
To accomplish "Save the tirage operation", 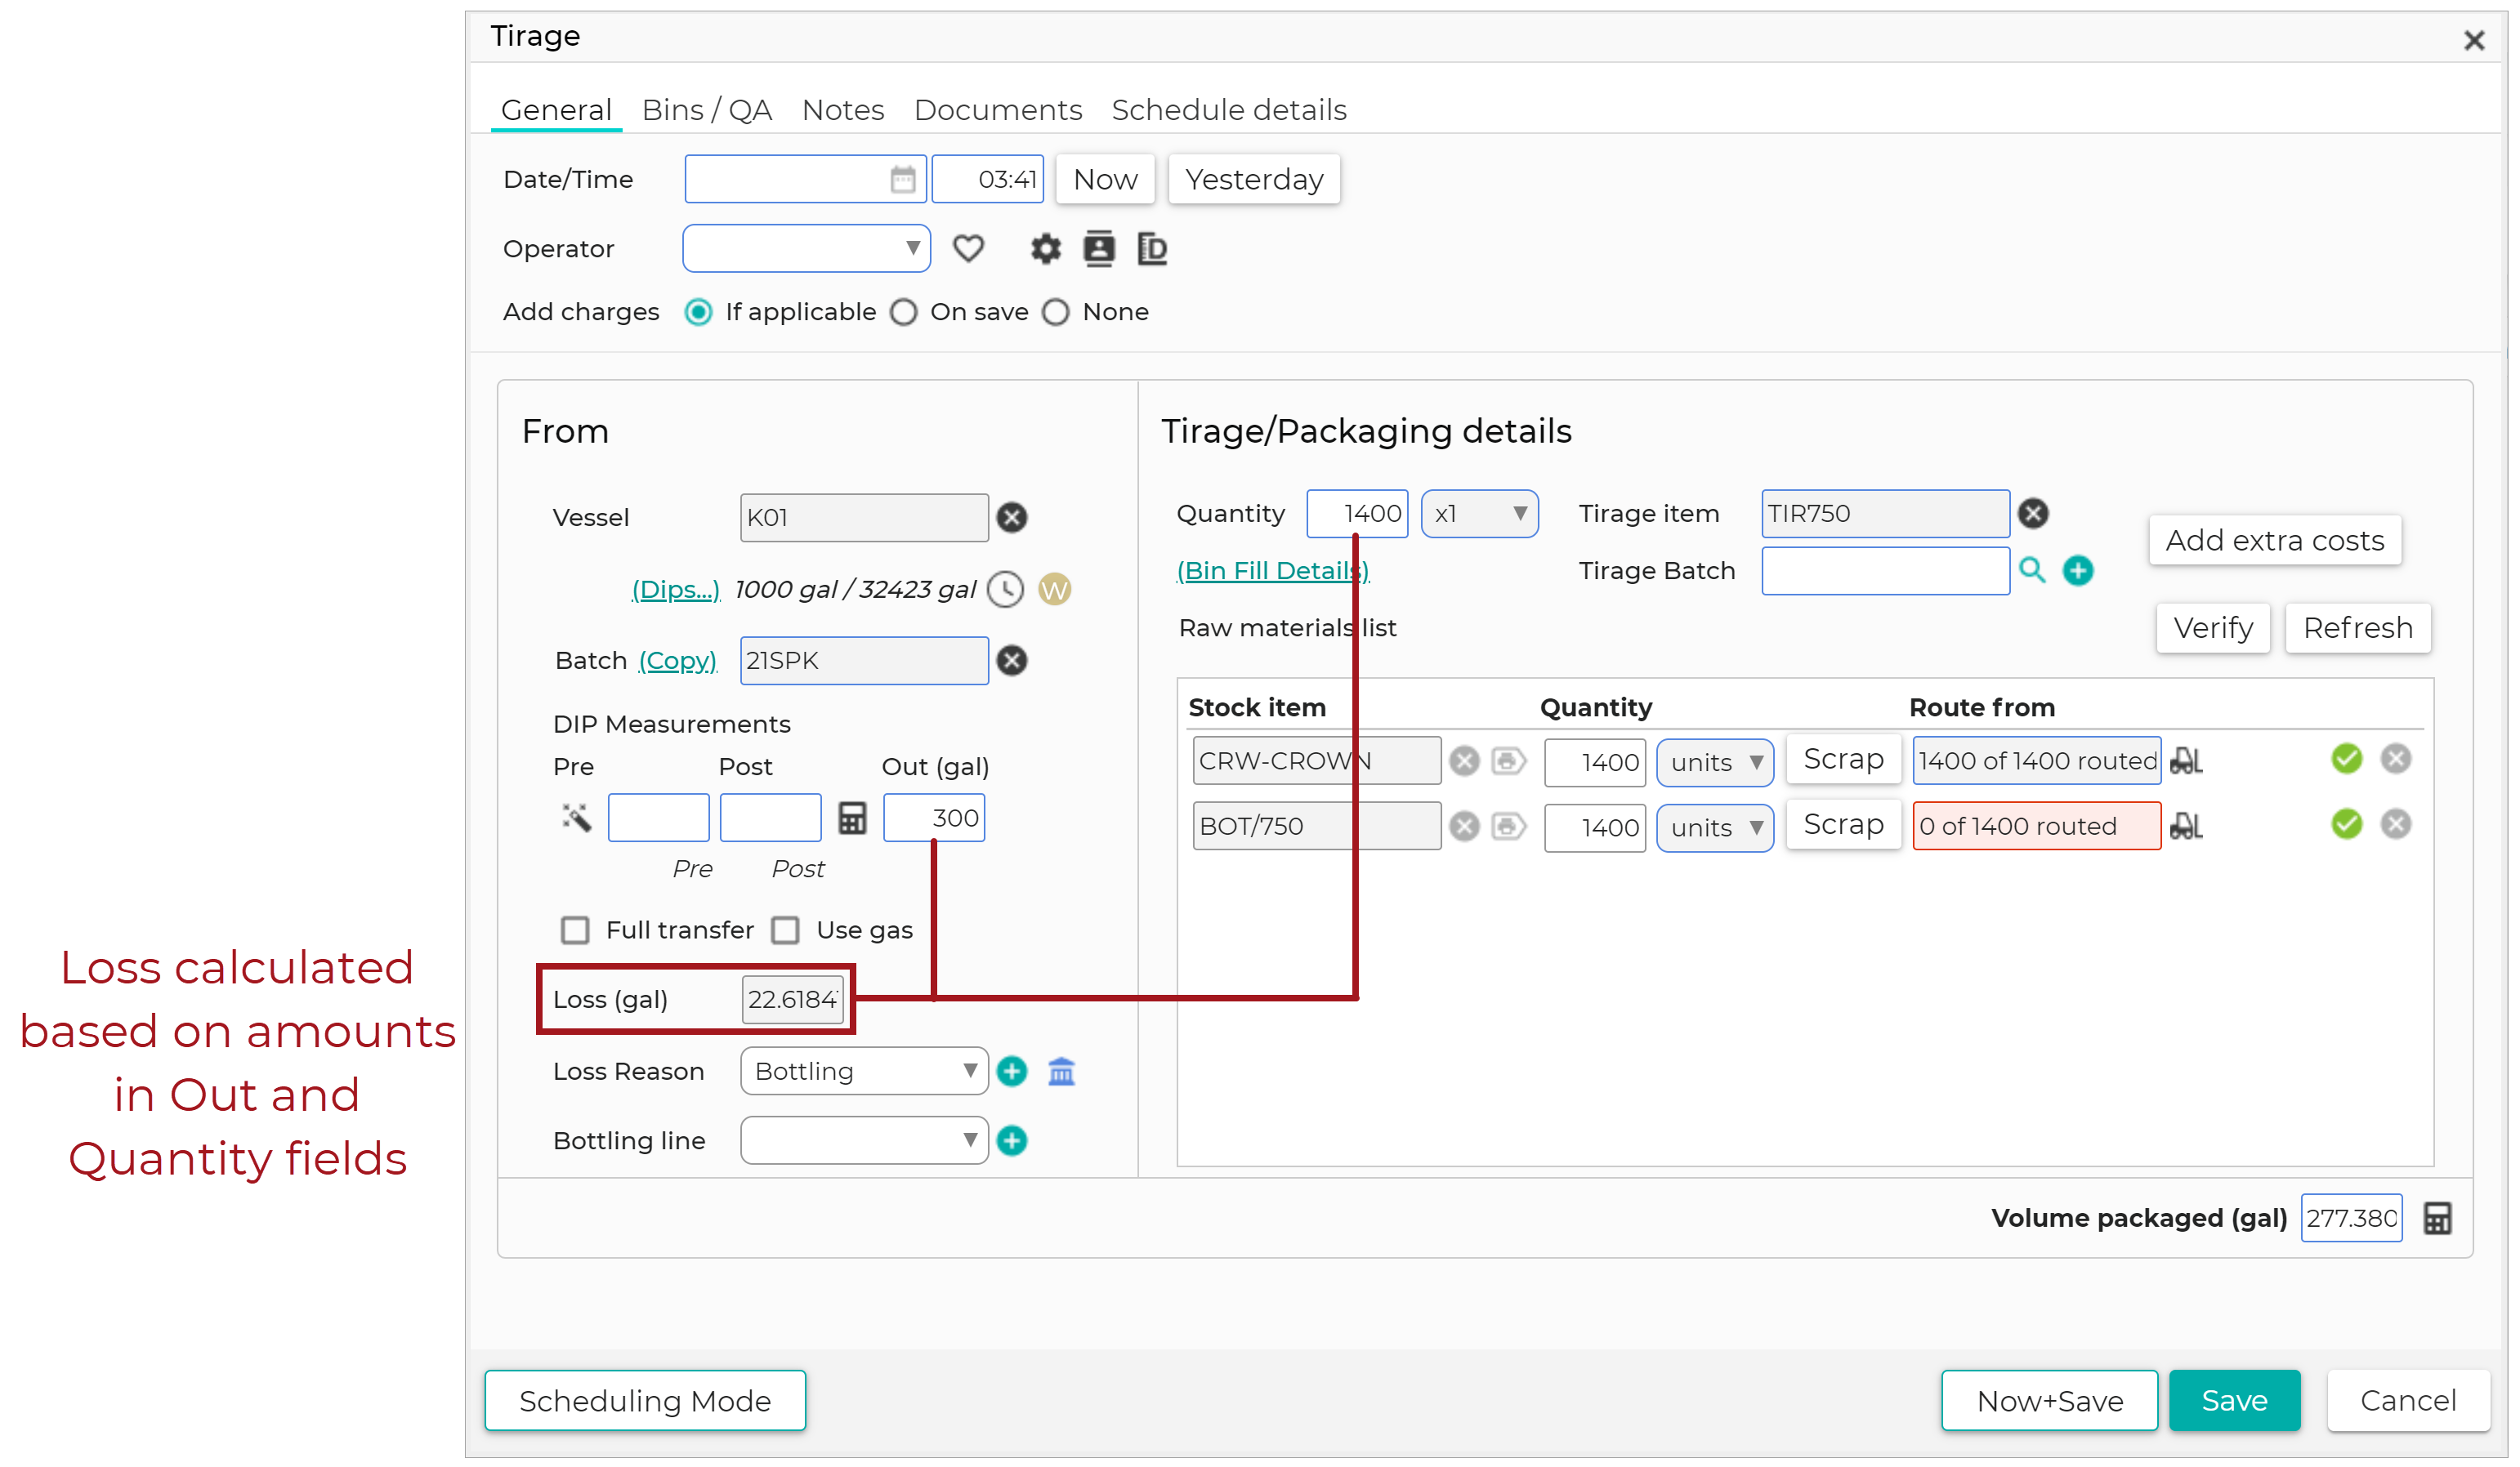I will 2234,1401.
